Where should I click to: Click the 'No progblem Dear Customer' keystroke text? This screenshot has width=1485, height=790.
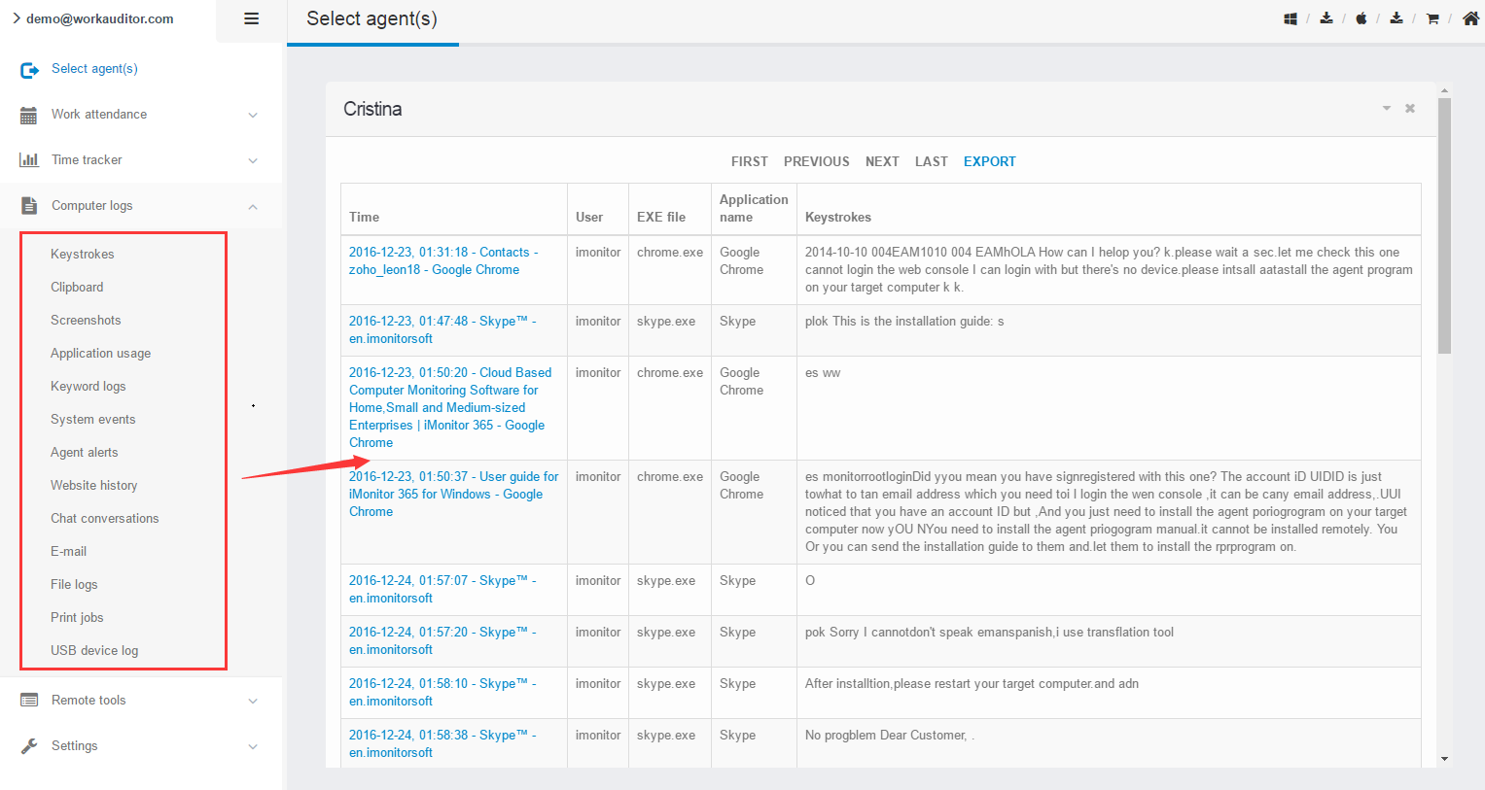(x=890, y=736)
